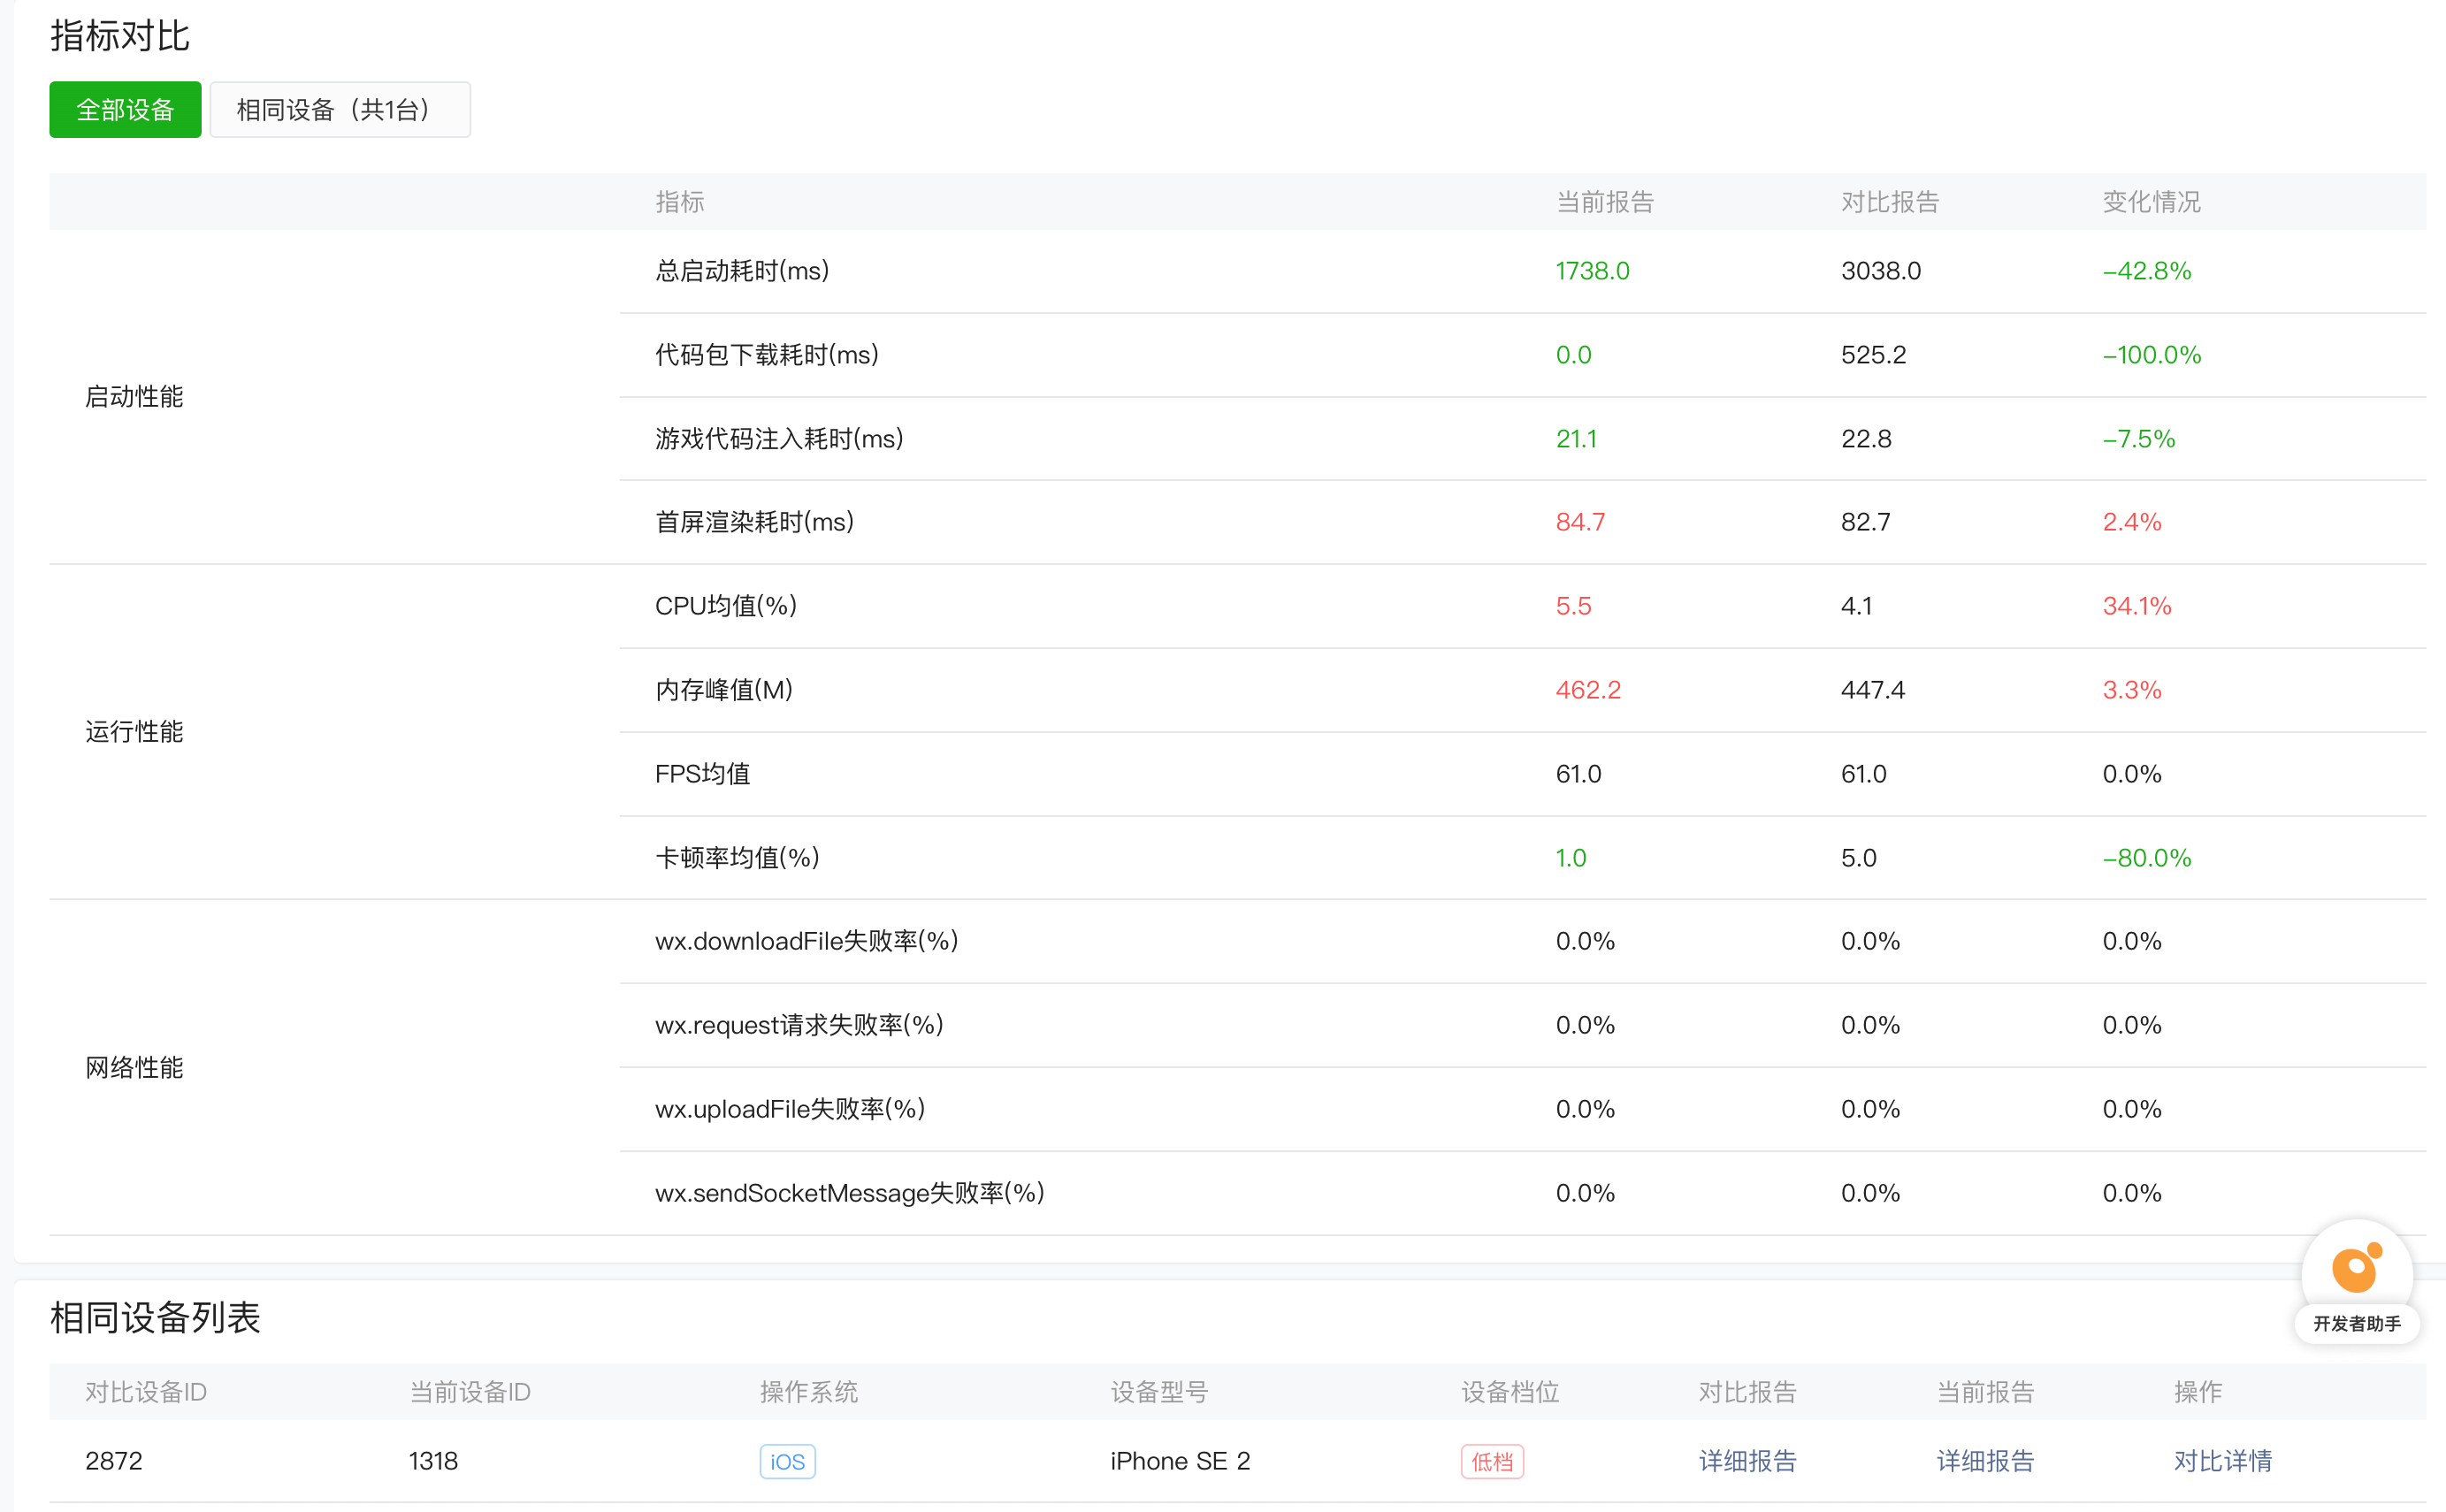Click the red change value 2.4%
This screenshot has height=1512, width=2446.
tap(2132, 522)
